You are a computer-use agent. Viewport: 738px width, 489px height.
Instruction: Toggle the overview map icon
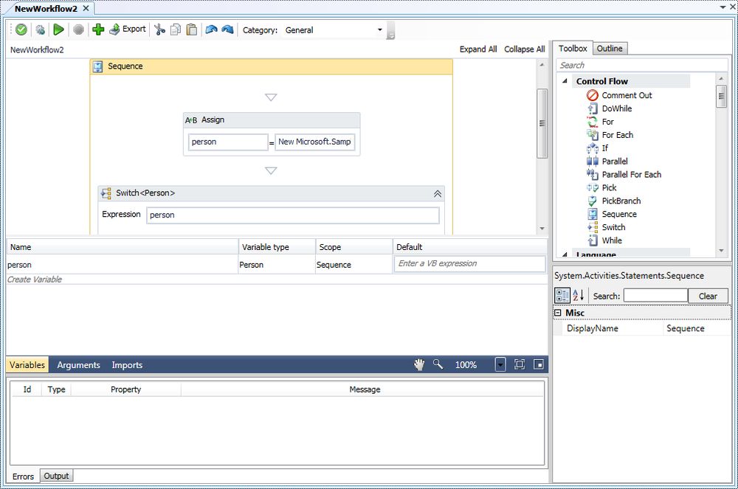click(539, 364)
